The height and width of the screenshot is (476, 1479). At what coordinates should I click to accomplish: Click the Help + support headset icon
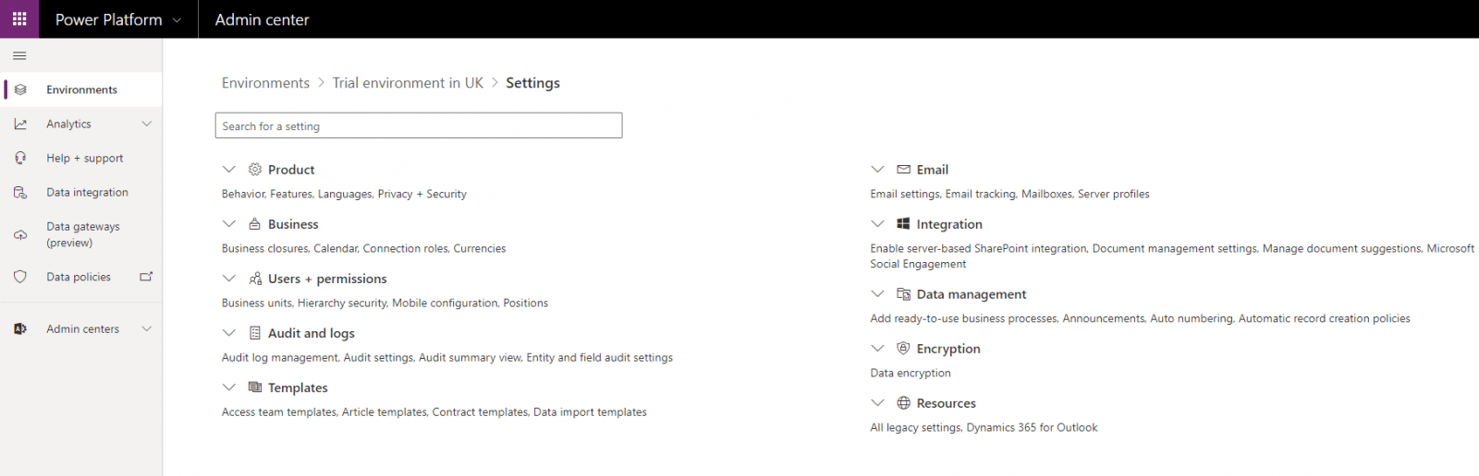coord(20,158)
